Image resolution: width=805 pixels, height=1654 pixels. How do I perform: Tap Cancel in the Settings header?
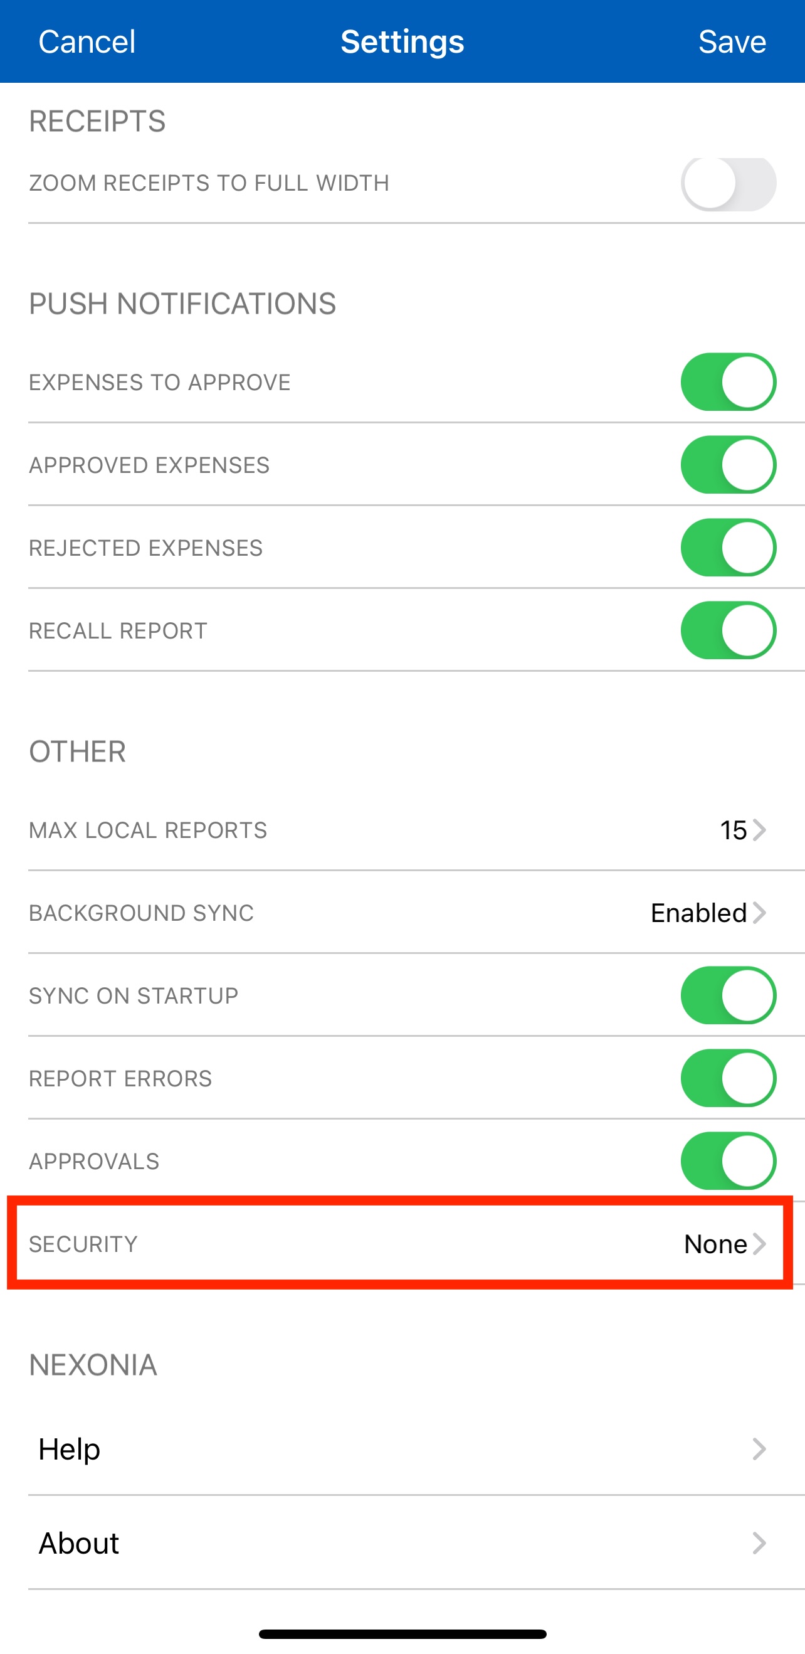pos(87,43)
